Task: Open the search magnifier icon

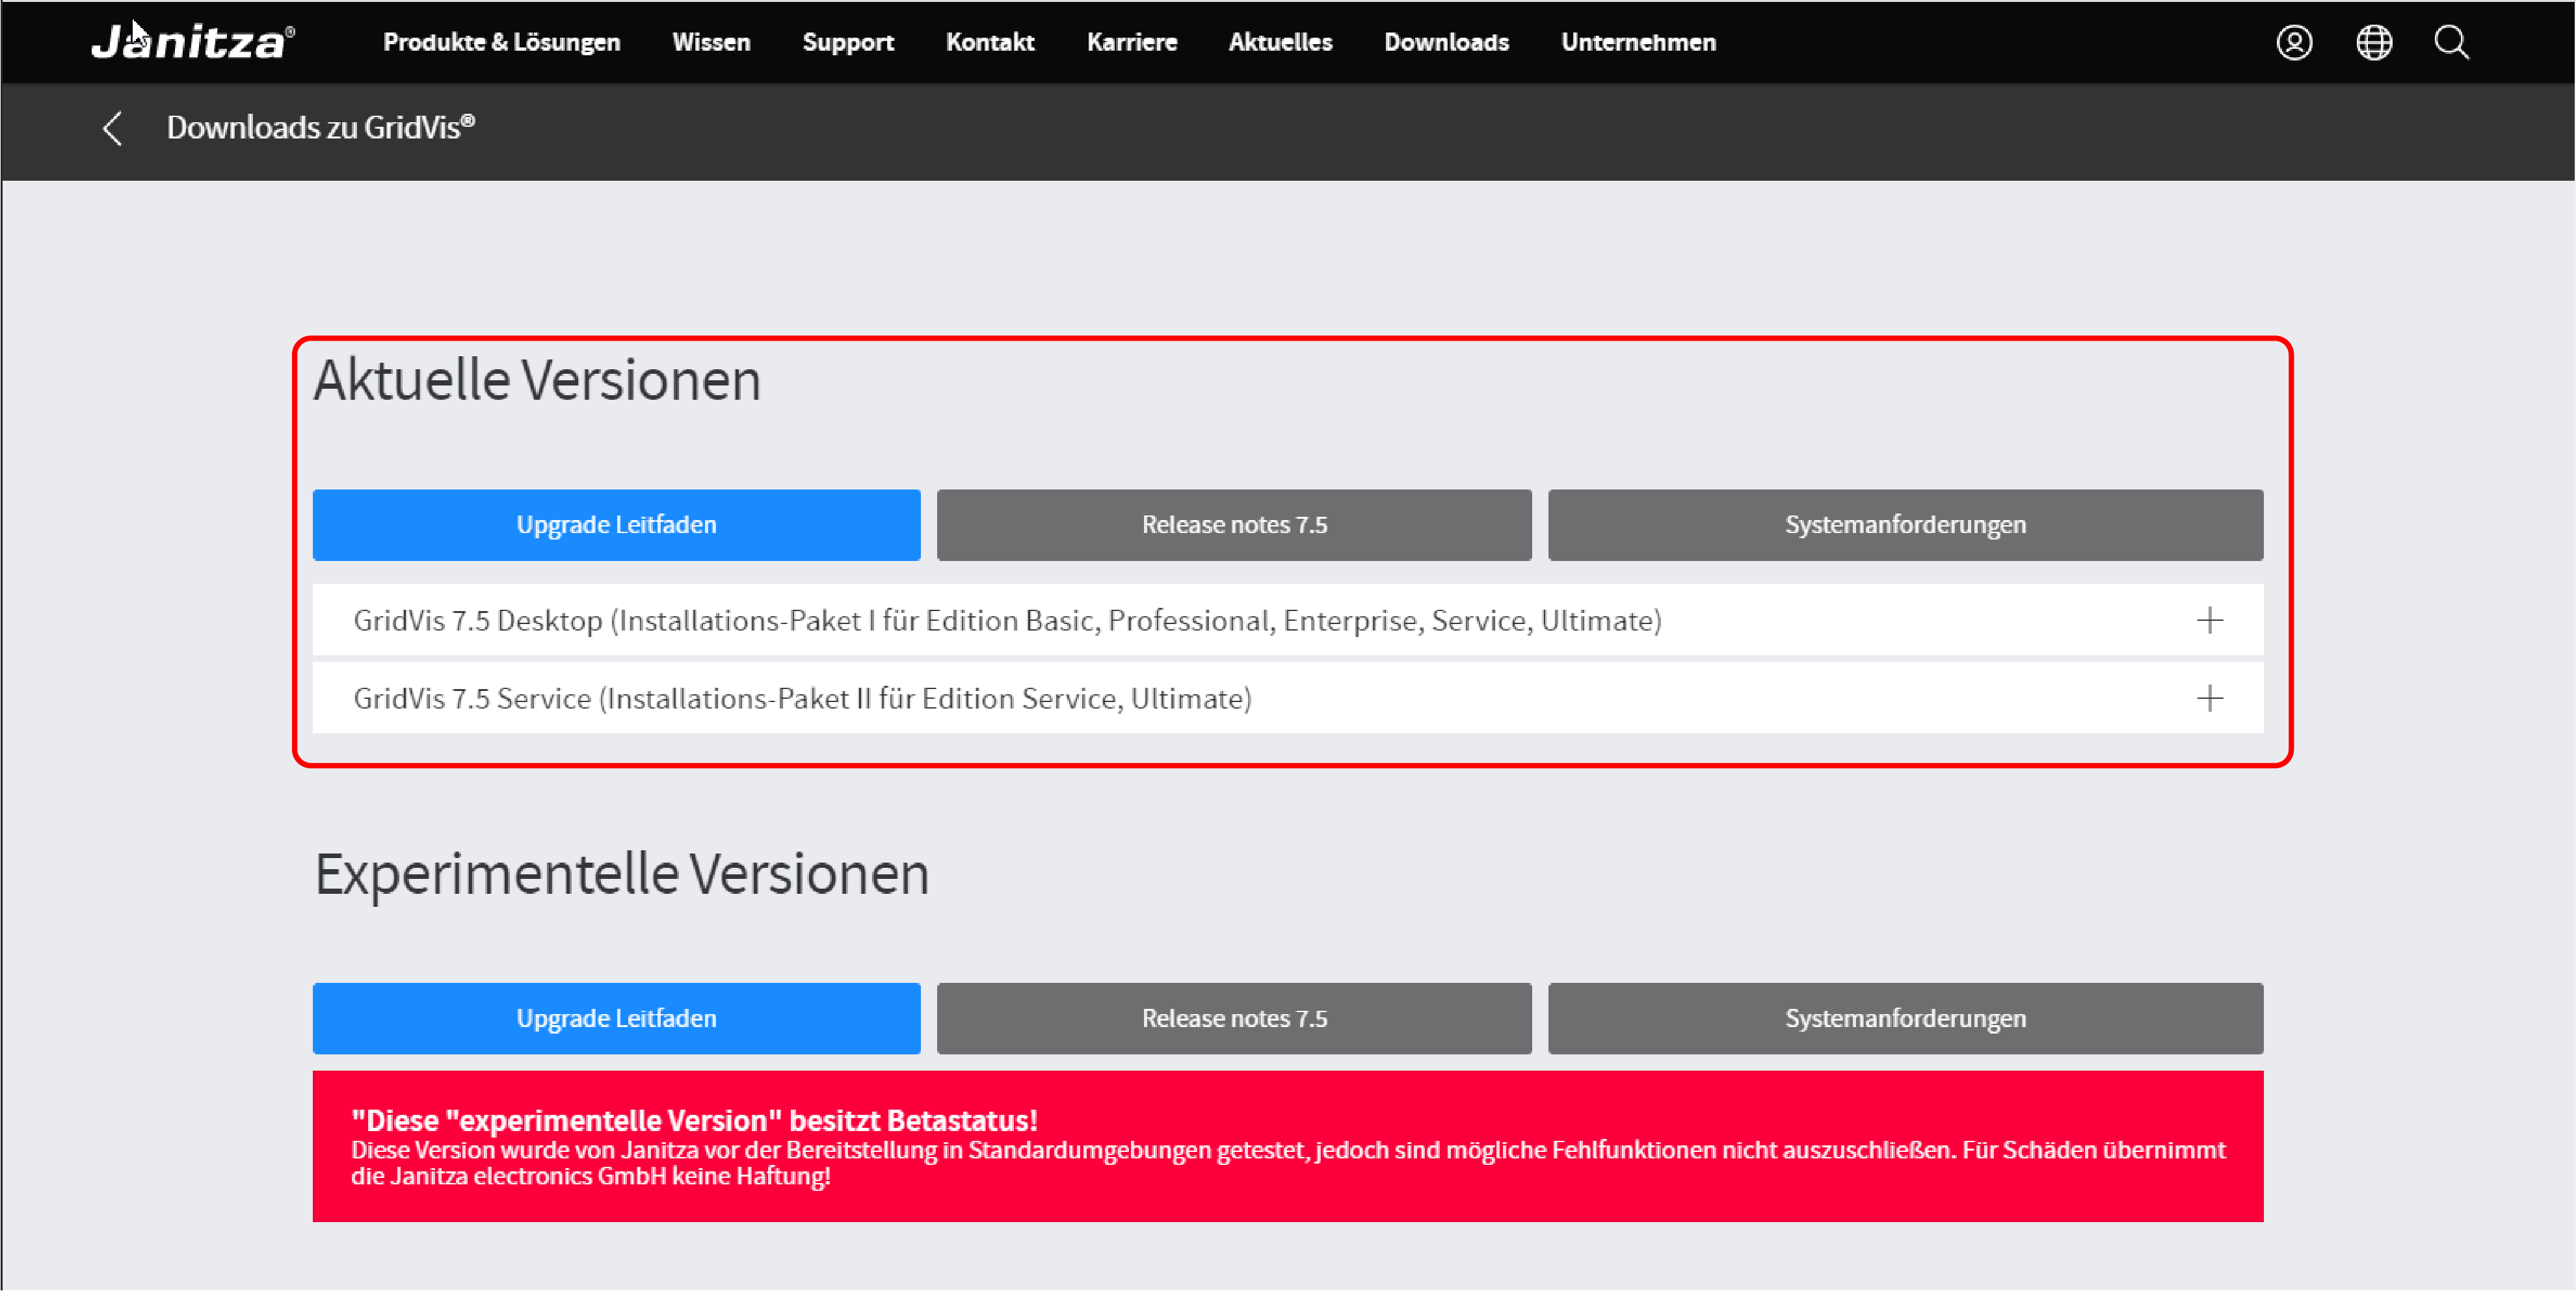Action: (x=2452, y=42)
